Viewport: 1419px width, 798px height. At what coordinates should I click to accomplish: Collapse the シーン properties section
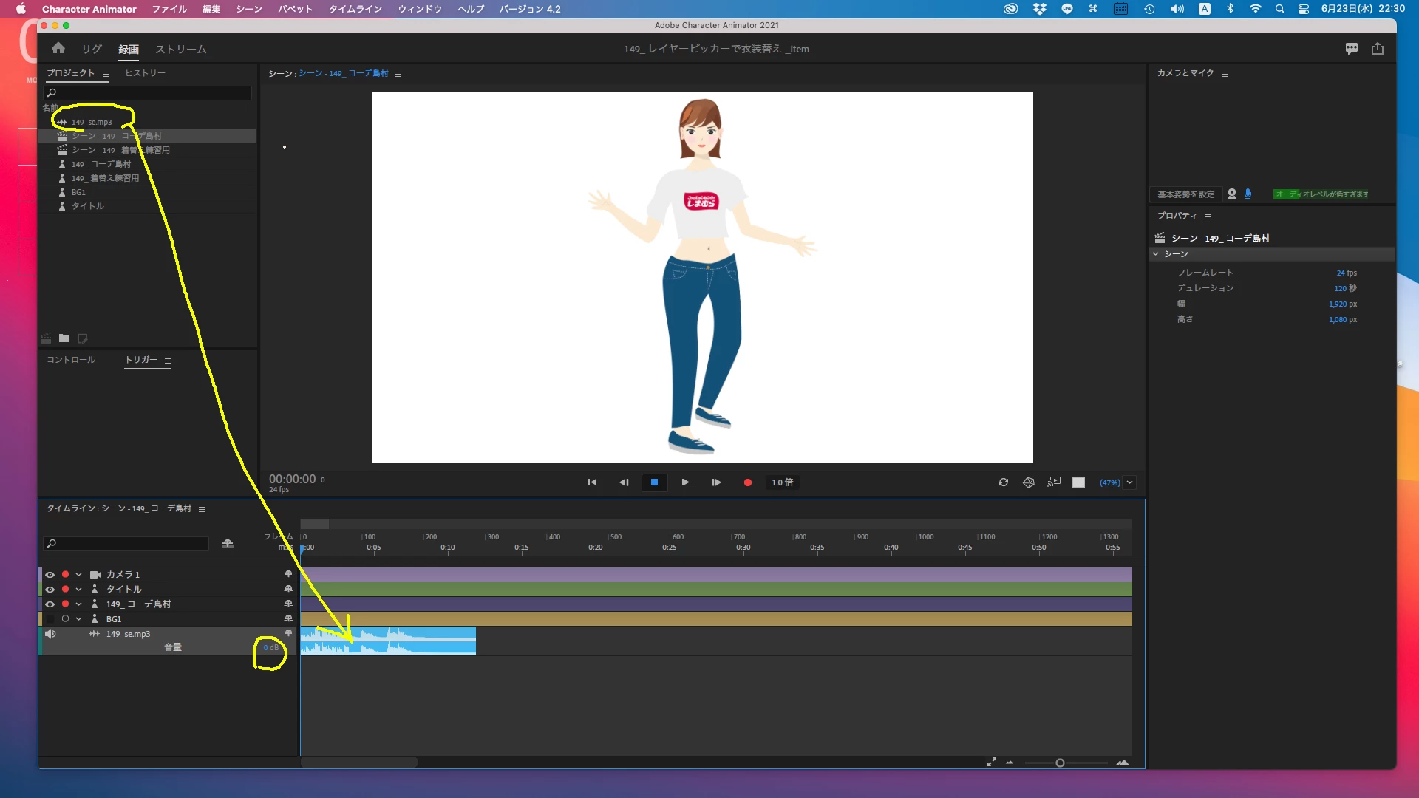pos(1156,254)
